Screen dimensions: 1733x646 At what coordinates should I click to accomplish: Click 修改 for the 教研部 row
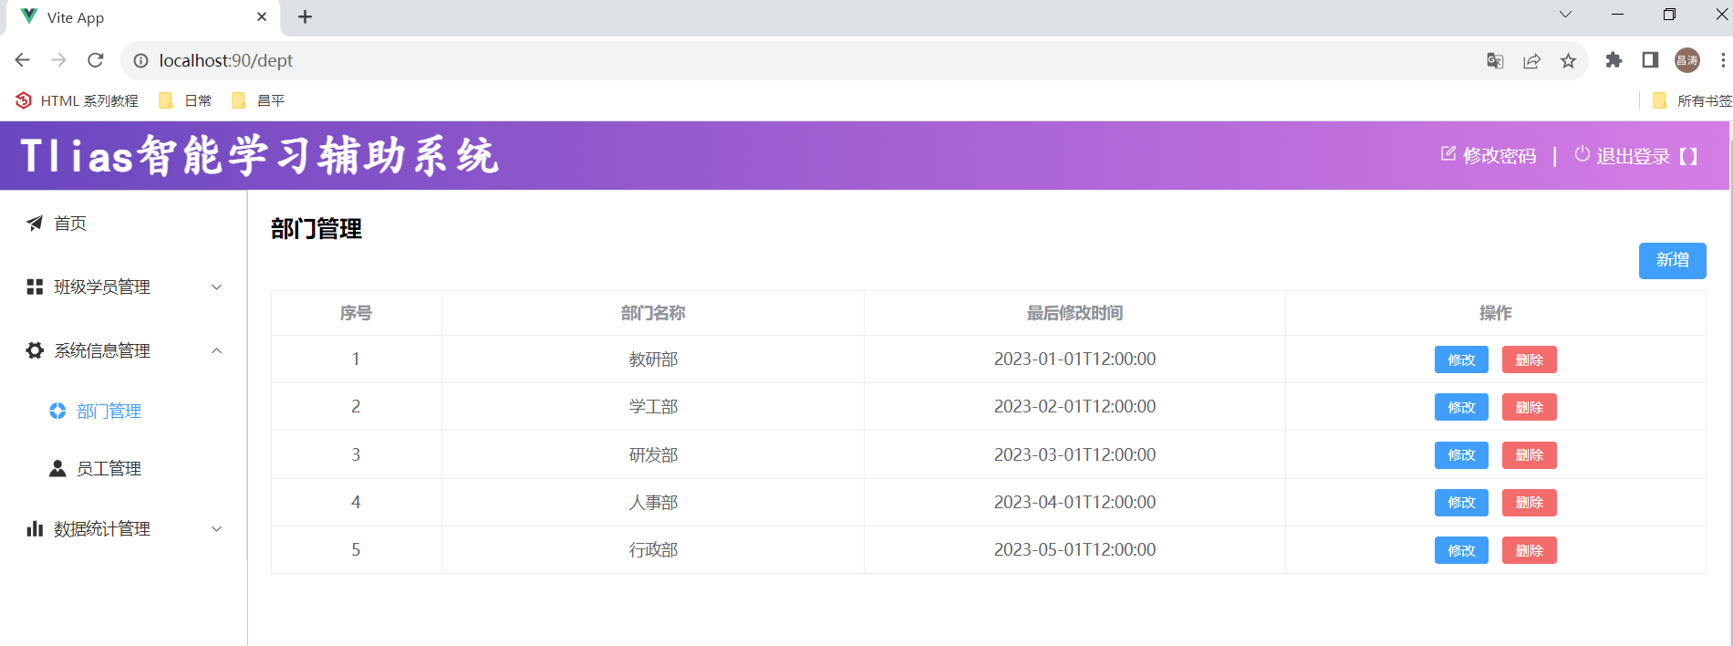pyautogui.click(x=1460, y=359)
